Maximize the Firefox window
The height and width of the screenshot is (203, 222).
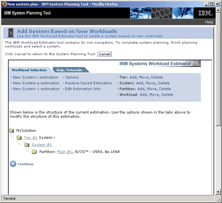(211, 4)
